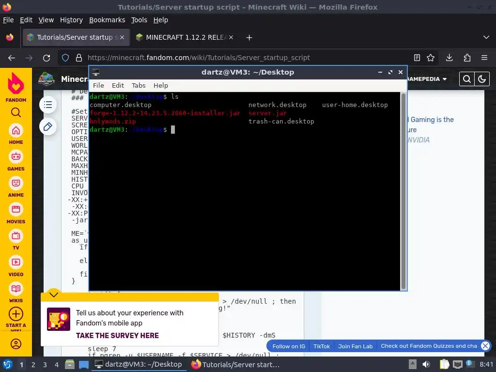Open terminal Tabs menu
496x372 pixels.
[x=139, y=85]
